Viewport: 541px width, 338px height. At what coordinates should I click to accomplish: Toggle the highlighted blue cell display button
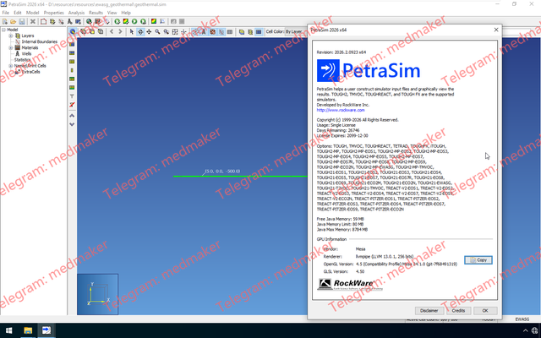[259, 32]
